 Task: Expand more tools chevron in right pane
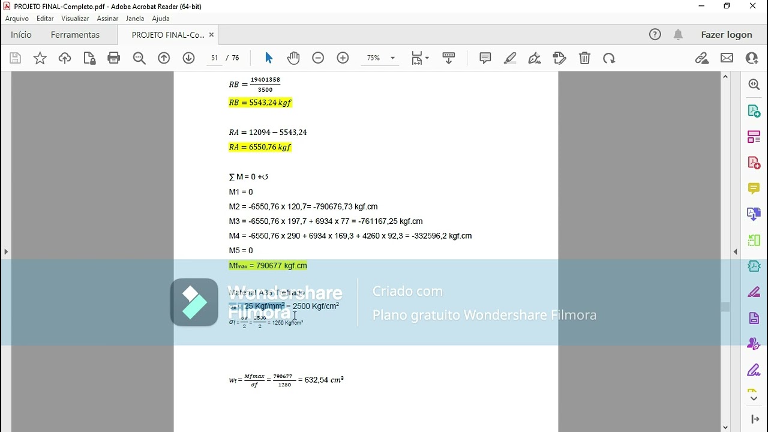tap(754, 398)
